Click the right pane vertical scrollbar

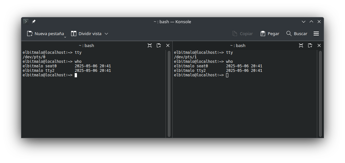click(x=320, y=94)
